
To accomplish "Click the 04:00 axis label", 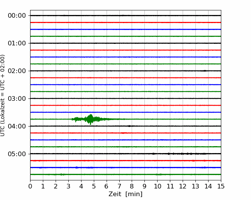I will (x=17, y=126).
